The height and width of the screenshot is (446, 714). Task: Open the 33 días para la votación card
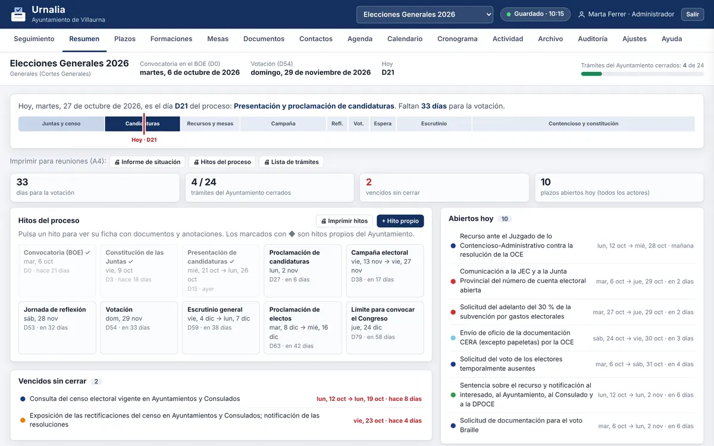click(95, 187)
